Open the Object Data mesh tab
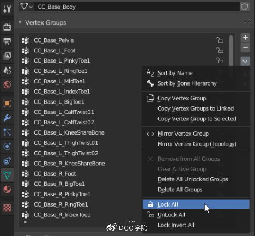 click(x=7, y=175)
